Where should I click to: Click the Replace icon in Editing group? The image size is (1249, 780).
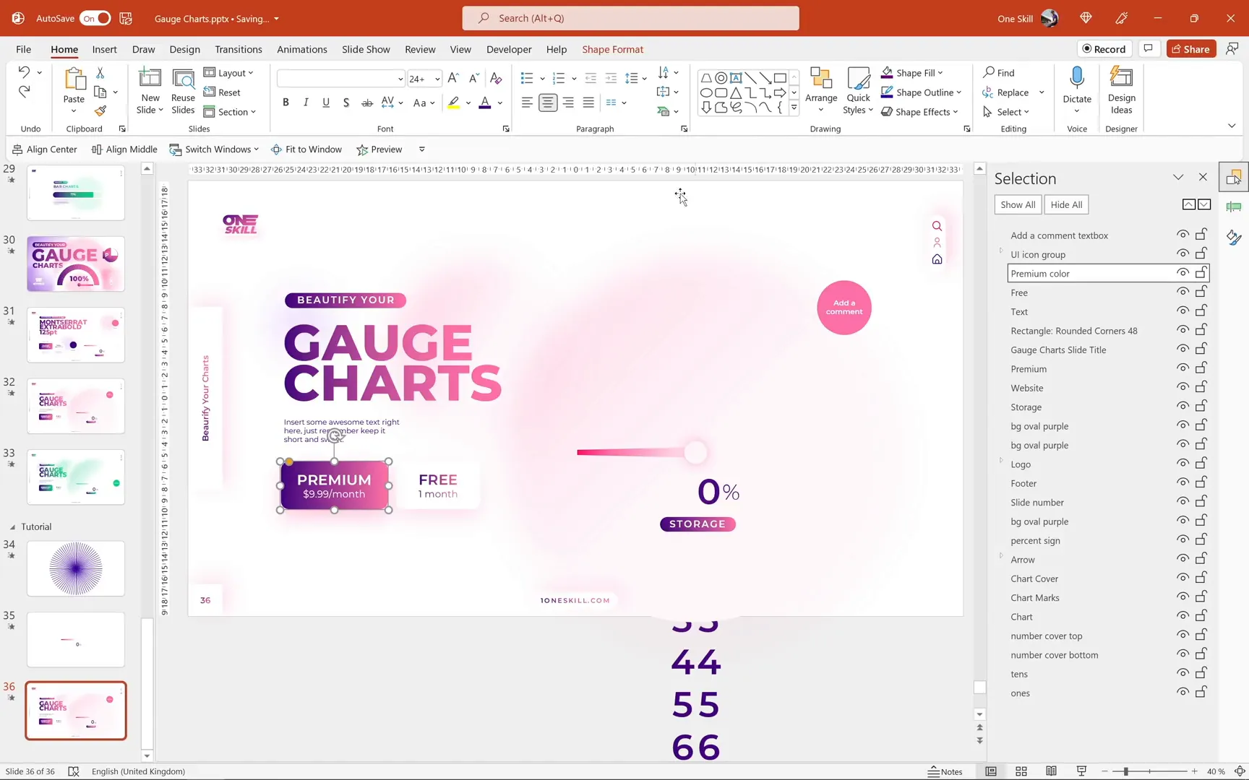(990, 92)
